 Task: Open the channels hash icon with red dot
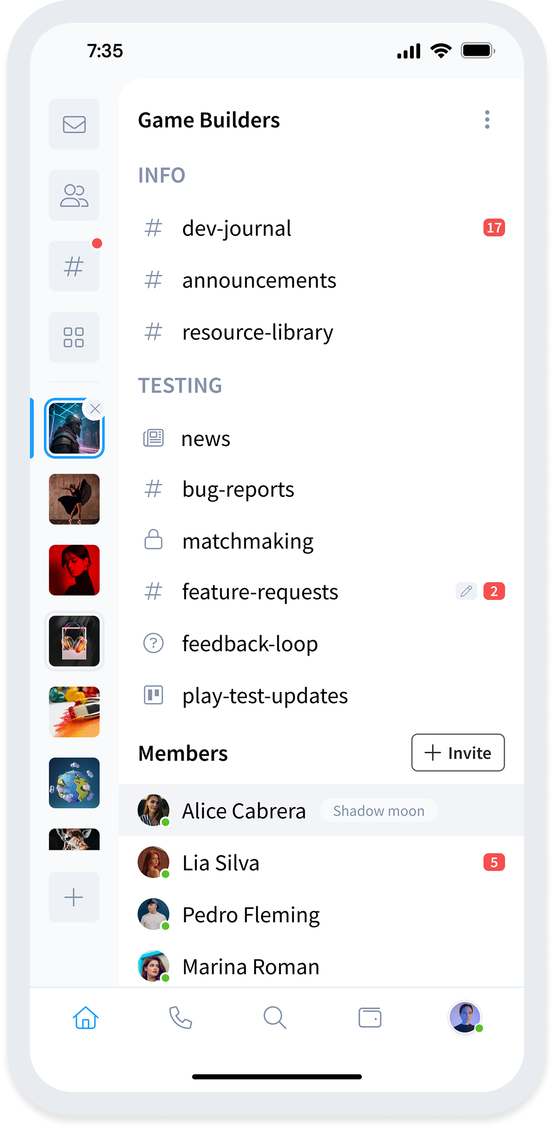pos(74,266)
